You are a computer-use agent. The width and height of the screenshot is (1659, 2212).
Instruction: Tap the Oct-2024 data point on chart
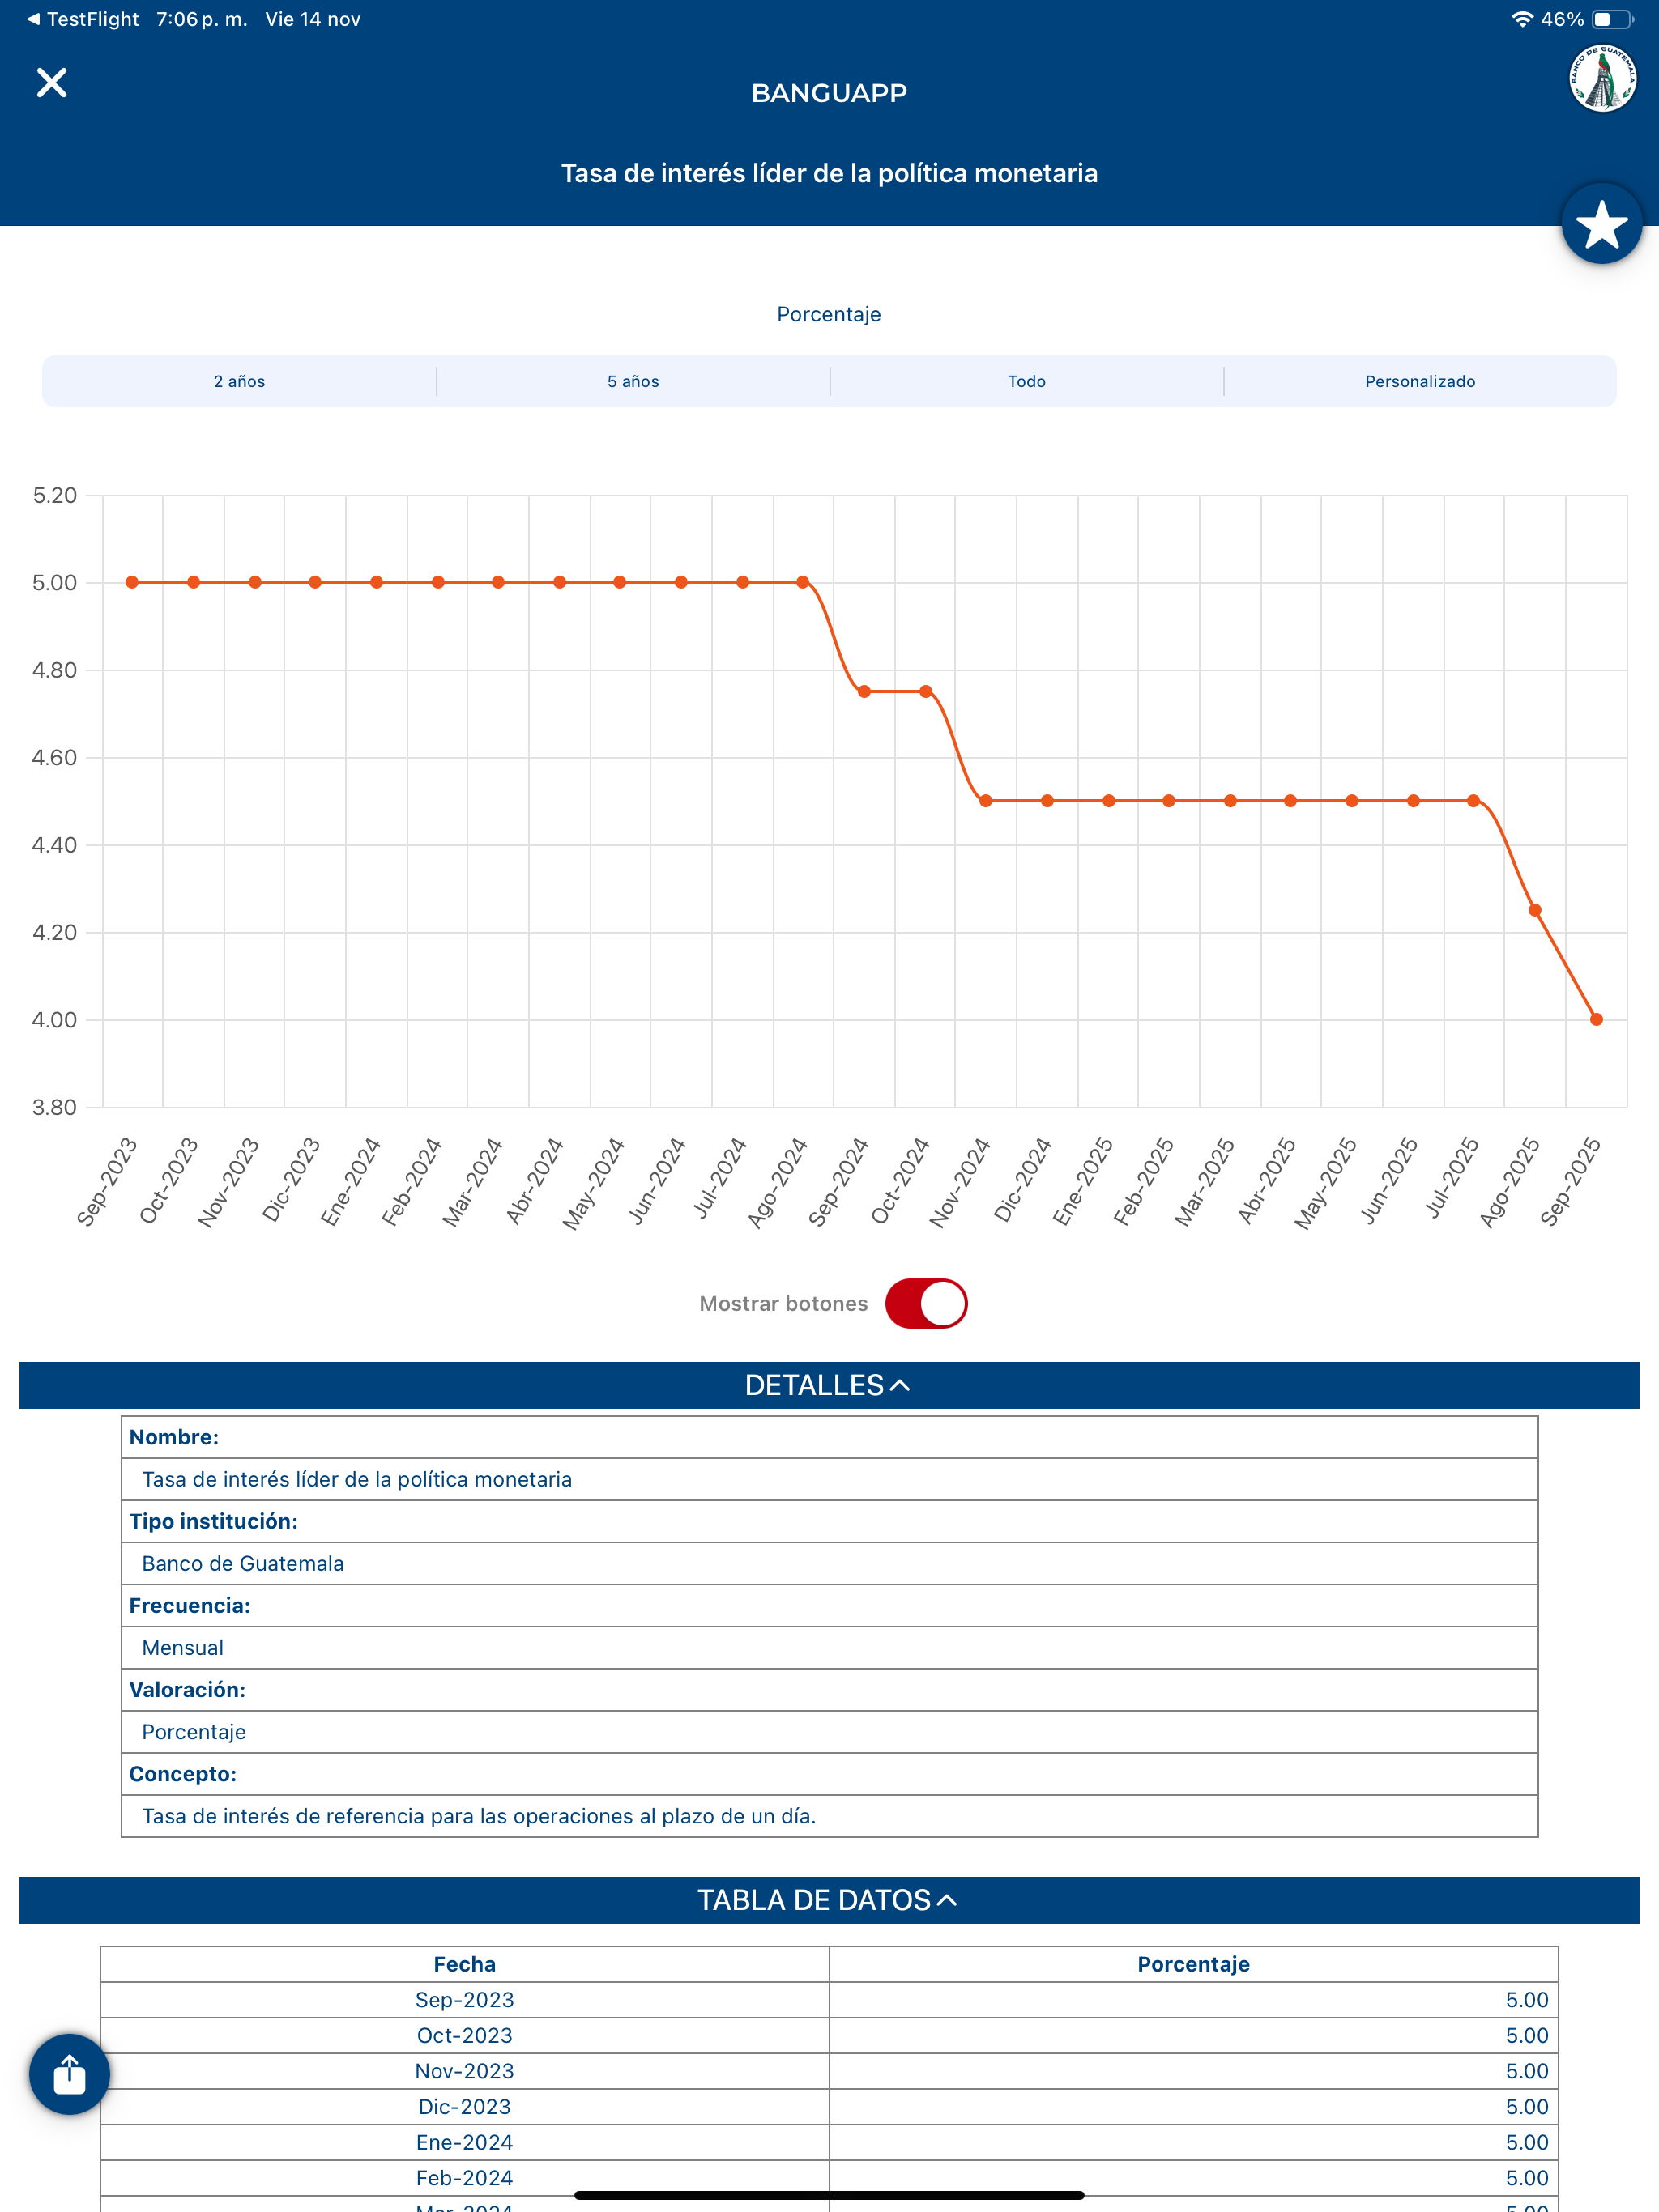(x=926, y=691)
